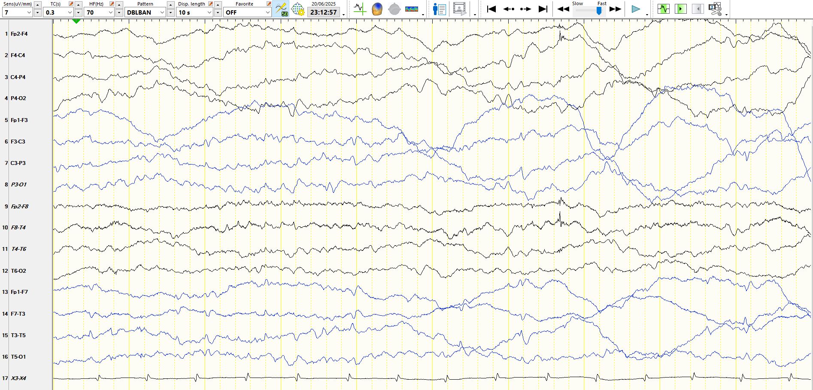Open the Favorite dropdown showing OFF
This screenshot has height=390, width=813.
tap(247, 12)
